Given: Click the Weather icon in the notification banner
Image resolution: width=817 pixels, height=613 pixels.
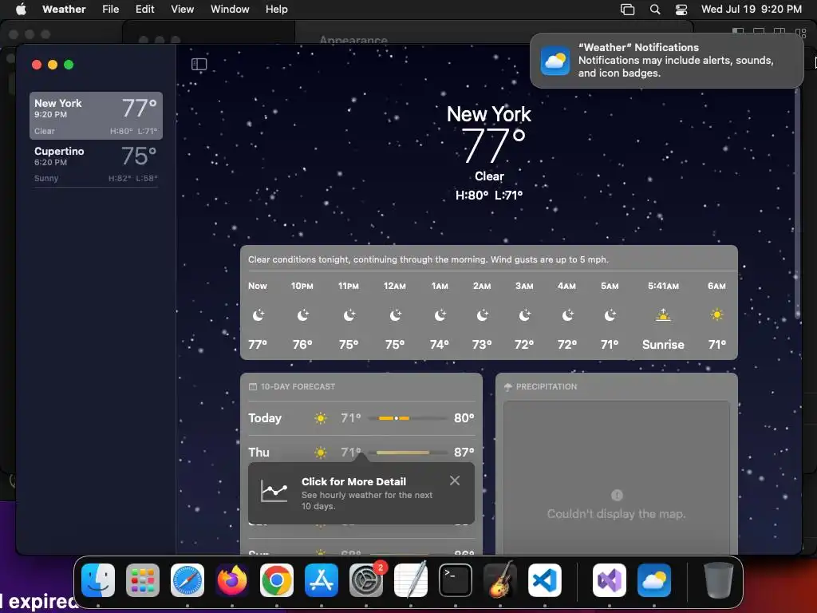Looking at the screenshot, I should (555, 61).
